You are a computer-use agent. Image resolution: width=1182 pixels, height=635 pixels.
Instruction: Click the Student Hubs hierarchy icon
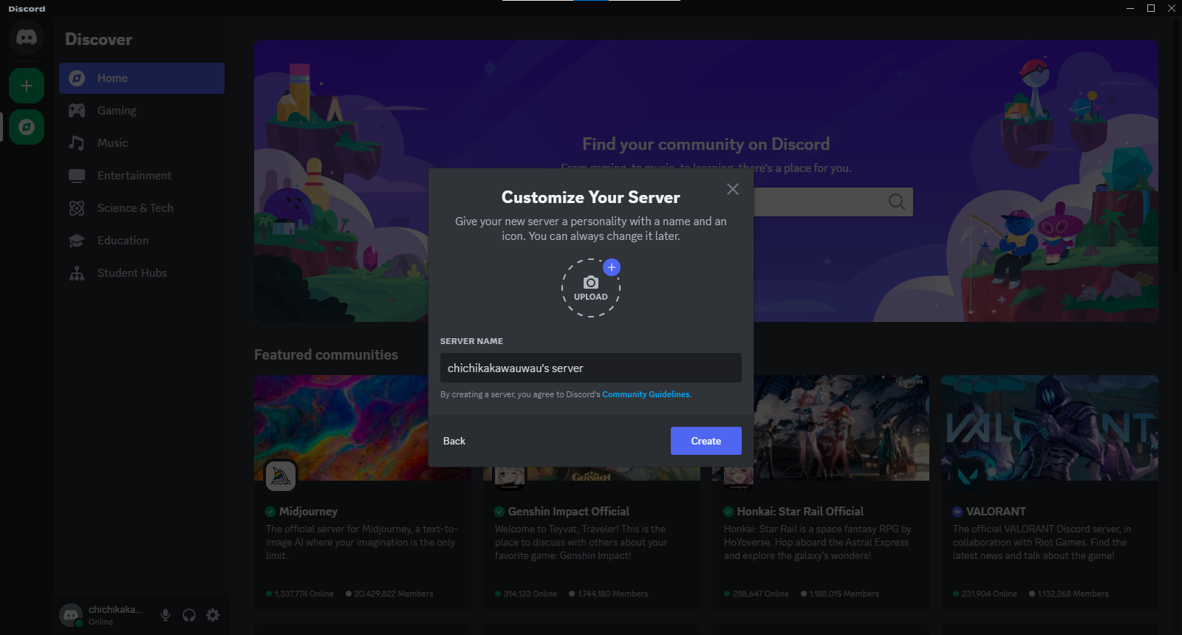pos(77,273)
